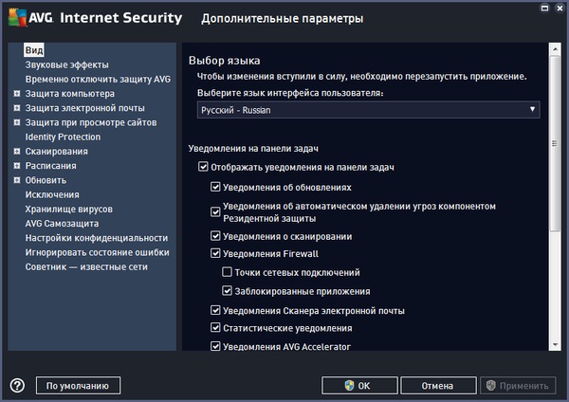Screen dimensions: 569x402
Task: Enable Точки сетевых подключений checkbox
Action: [228, 273]
